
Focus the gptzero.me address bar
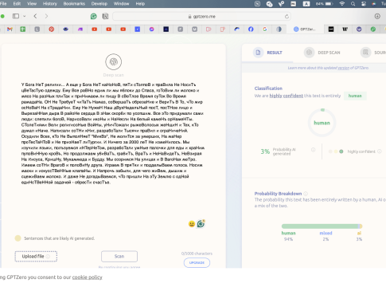pos(201,17)
